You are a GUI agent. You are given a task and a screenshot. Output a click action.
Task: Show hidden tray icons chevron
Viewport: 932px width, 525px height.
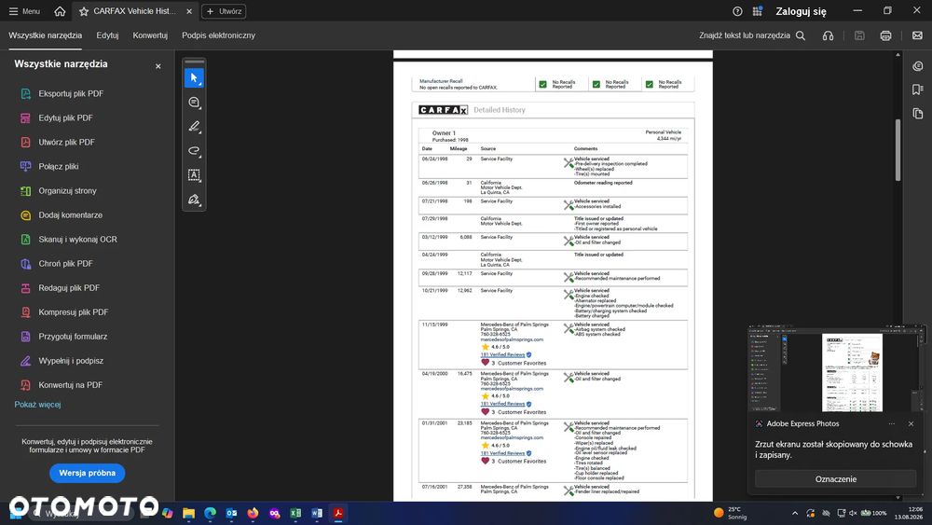coord(795,513)
